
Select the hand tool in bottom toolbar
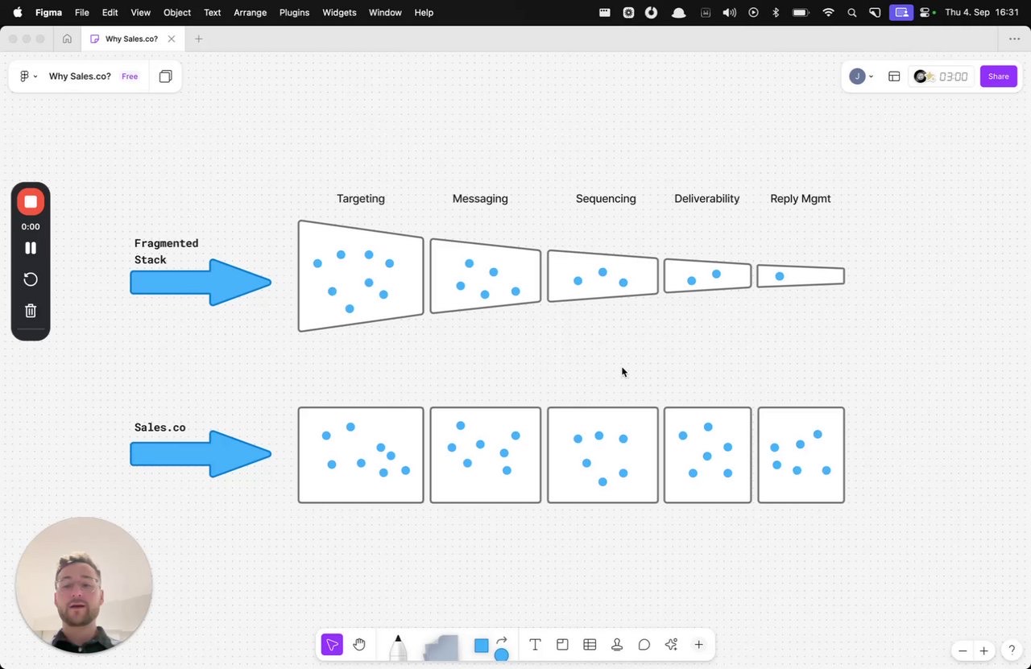(359, 644)
